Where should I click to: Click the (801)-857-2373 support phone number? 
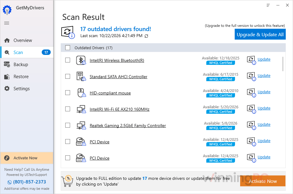30,182
